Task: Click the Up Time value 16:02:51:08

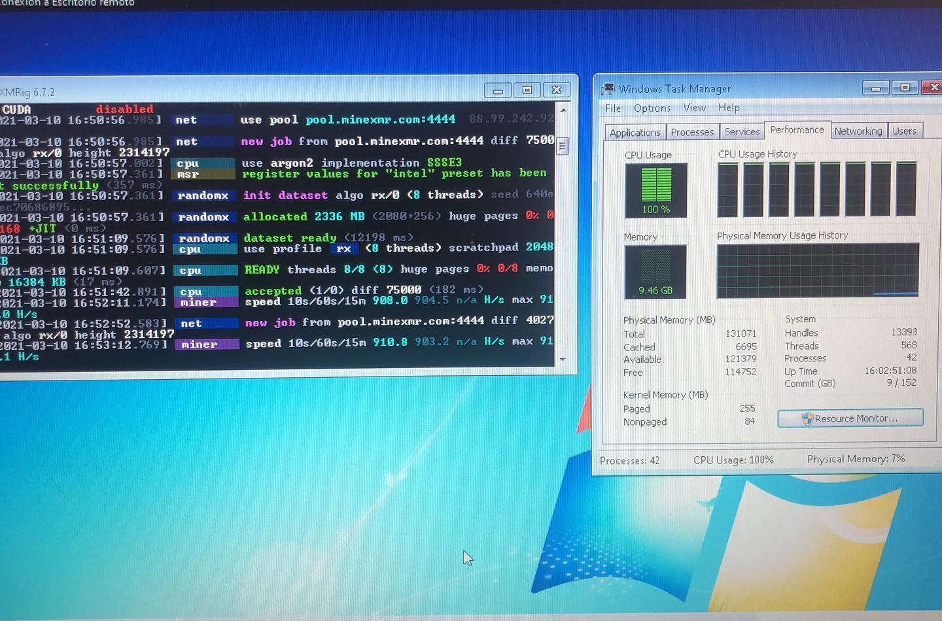Action: [890, 371]
